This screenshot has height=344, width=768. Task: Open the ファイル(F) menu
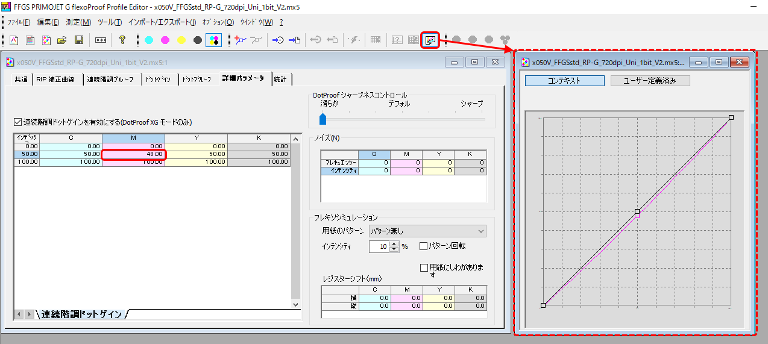click(x=19, y=22)
